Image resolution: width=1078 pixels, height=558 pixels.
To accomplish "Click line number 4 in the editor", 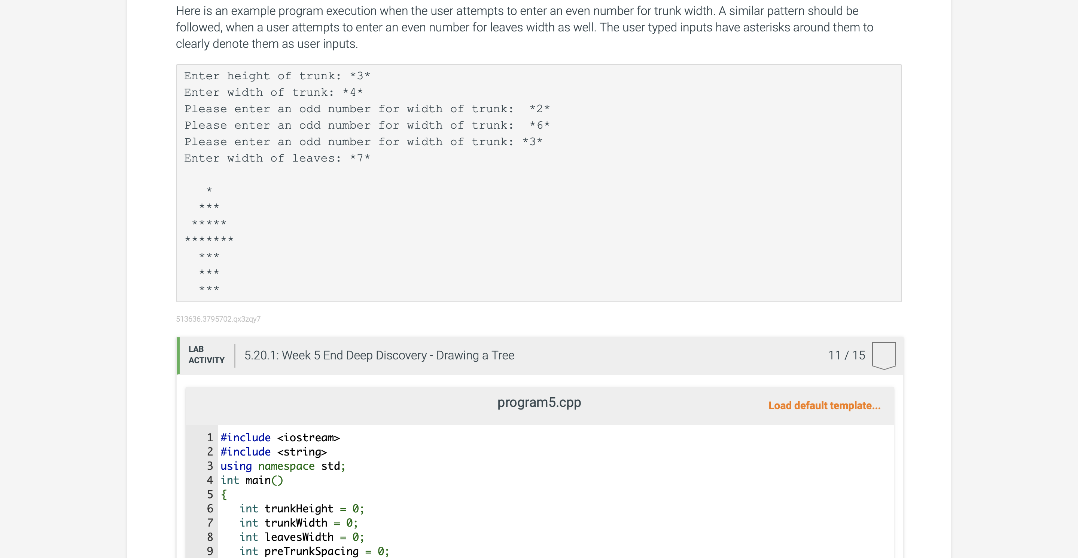I will [x=210, y=480].
